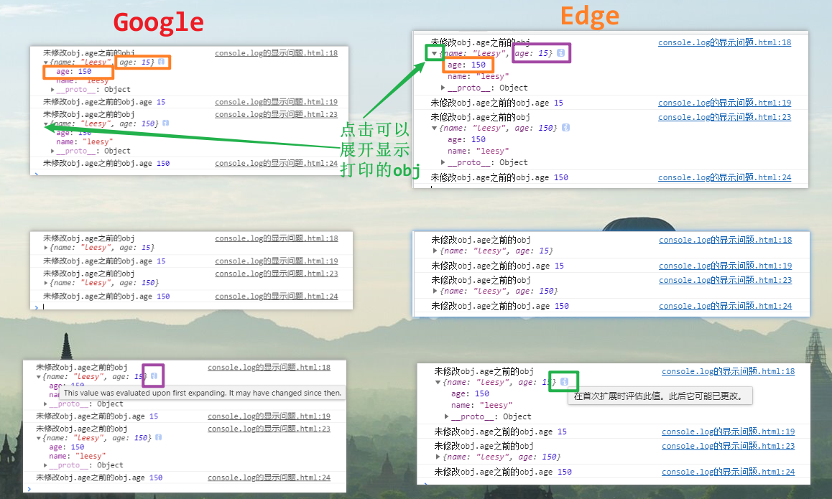Expand the collapsed age: 15 object in the middle Google panel
The image size is (832, 499).
point(47,248)
